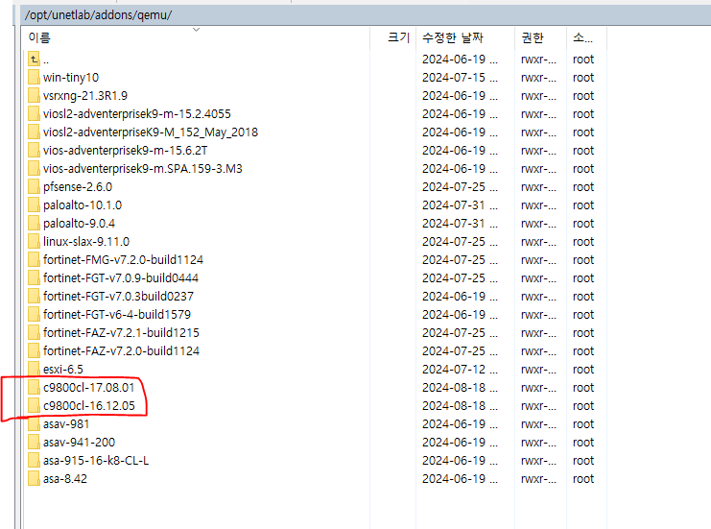Select fortinet-FGT-v6-4-build1579 folder name
The image size is (711, 529).
(117, 314)
